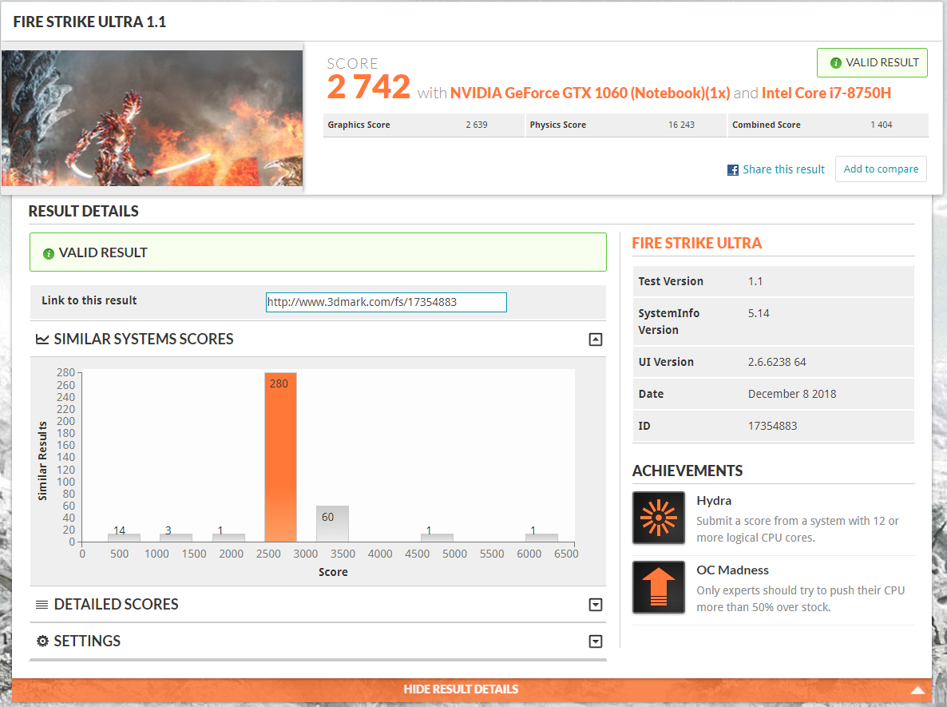
Task: Click the Add to compare button
Action: [x=881, y=169]
